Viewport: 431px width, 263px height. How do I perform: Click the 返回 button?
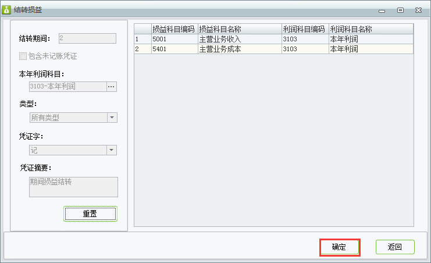click(395, 247)
